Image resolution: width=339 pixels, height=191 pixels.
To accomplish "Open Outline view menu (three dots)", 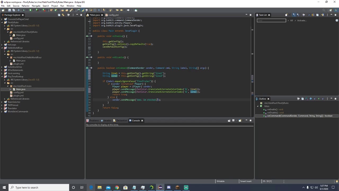I will pyautogui.click(x=327, y=99).
